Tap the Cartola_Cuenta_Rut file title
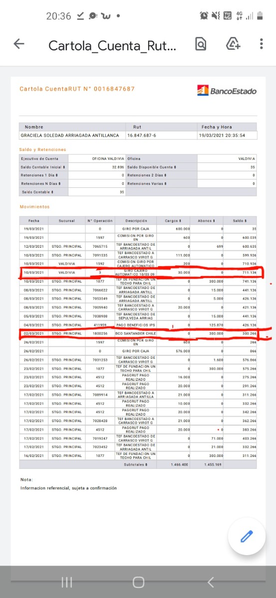 [x=112, y=45]
